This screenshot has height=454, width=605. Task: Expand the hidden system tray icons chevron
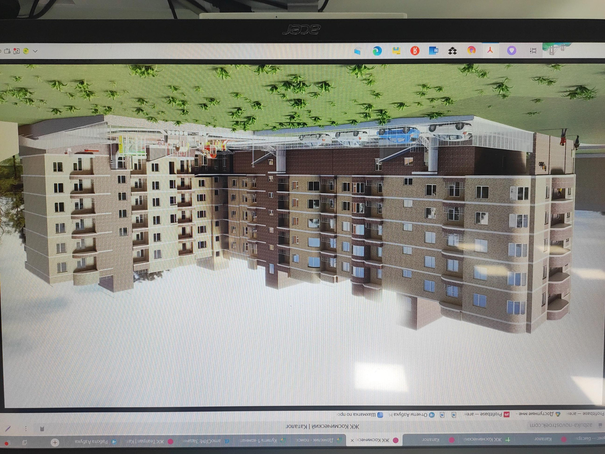[35, 51]
